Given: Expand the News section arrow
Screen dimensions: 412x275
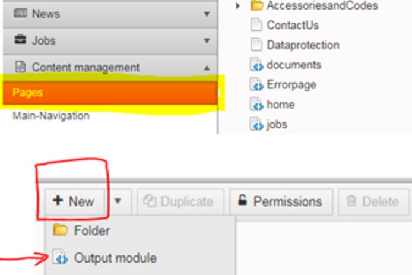Looking at the screenshot, I should pos(207,14).
